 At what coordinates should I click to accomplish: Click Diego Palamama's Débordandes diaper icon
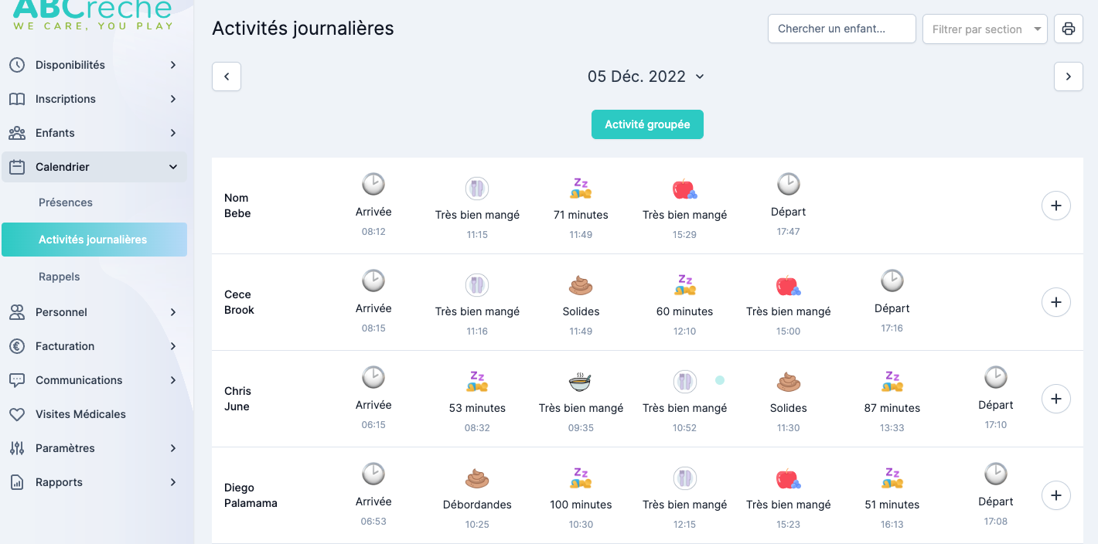(x=477, y=478)
